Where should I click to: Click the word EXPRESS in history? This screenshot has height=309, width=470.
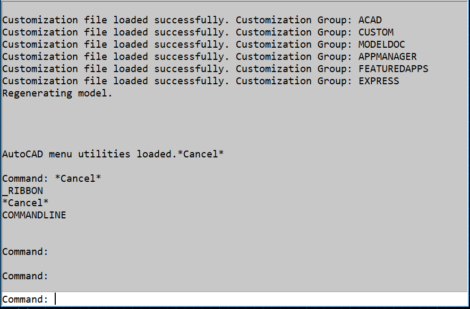point(379,81)
